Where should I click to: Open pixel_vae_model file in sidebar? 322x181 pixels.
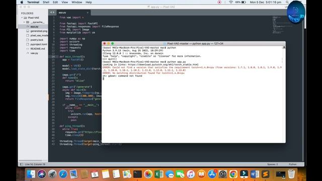point(39,36)
